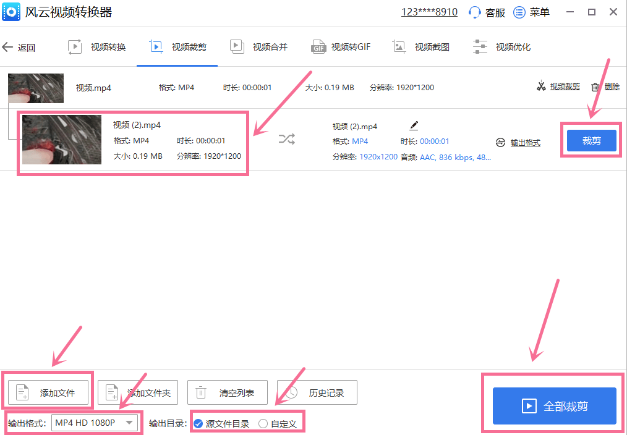Click output 格式 value MP4
The width and height of the screenshot is (627, 435).
point(360,141)
